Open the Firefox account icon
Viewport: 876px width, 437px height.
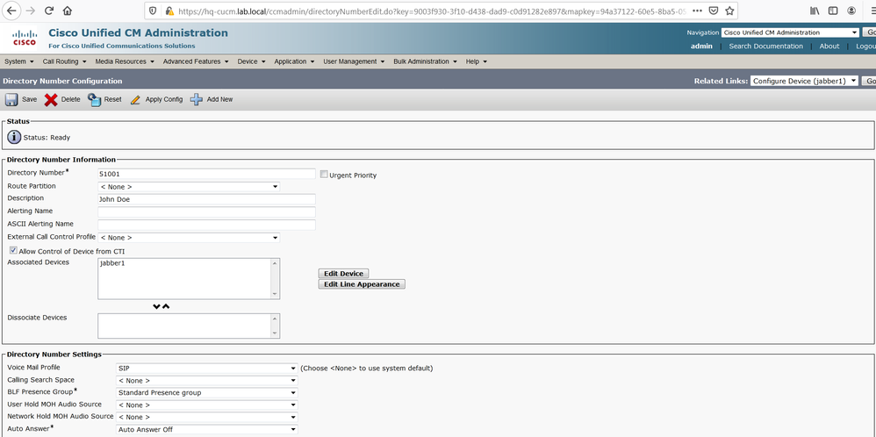851,11
